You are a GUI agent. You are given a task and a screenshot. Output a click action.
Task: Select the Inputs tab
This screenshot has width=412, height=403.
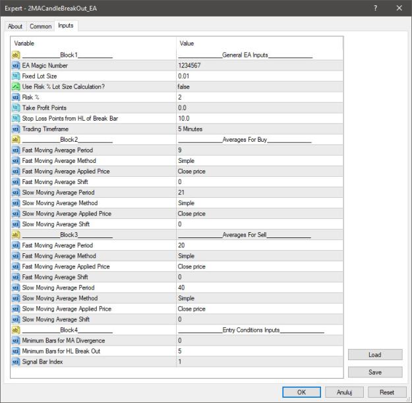point(66,26)
